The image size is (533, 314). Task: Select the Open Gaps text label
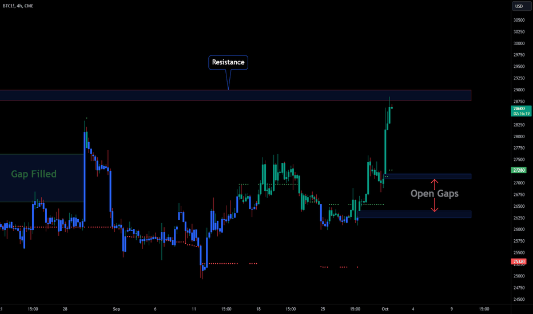click(x=435, y=194)
